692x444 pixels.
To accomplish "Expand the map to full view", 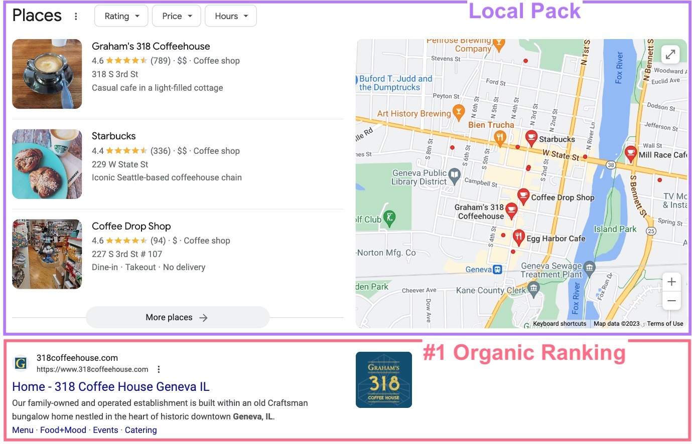I will click(x=670, y=55).
